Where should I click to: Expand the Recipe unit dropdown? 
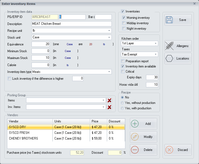(109, 30)
